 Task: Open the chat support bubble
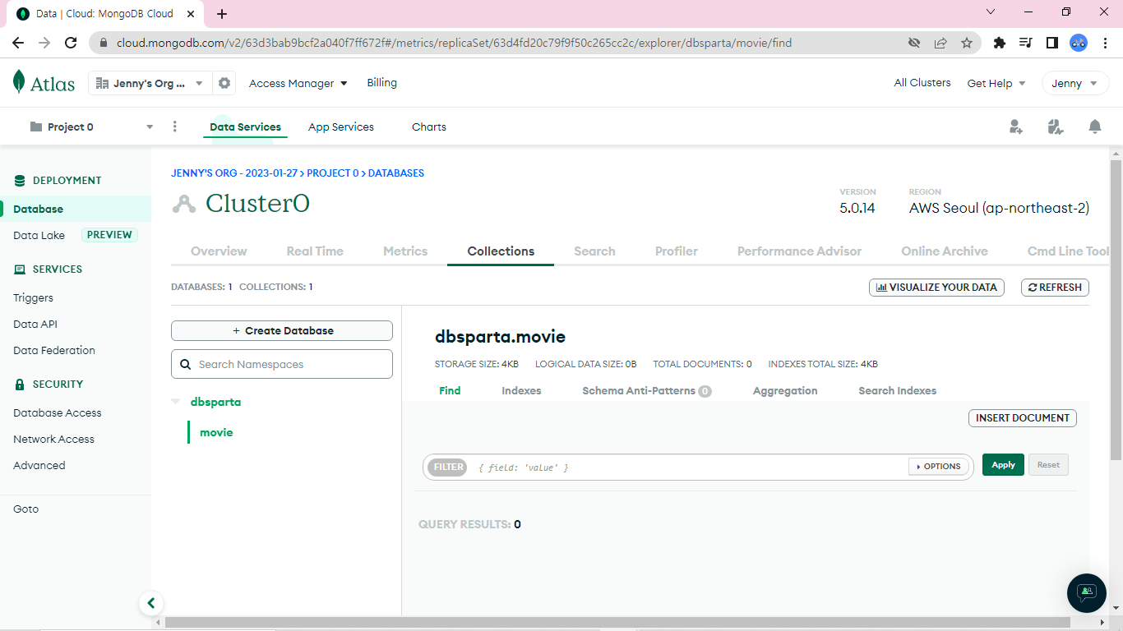1087,593
